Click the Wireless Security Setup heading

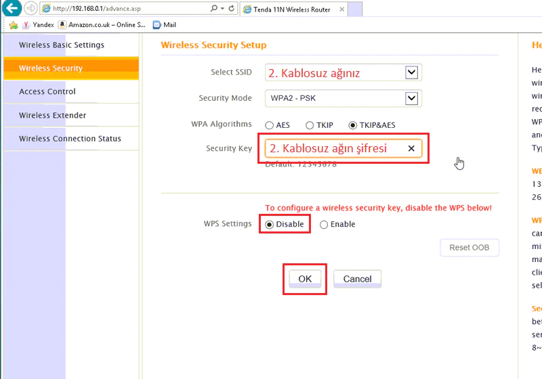(x=213, y=45)
